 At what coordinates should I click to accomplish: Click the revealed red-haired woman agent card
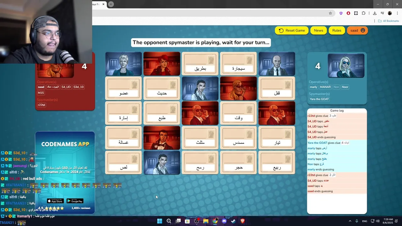pos(162,64)
